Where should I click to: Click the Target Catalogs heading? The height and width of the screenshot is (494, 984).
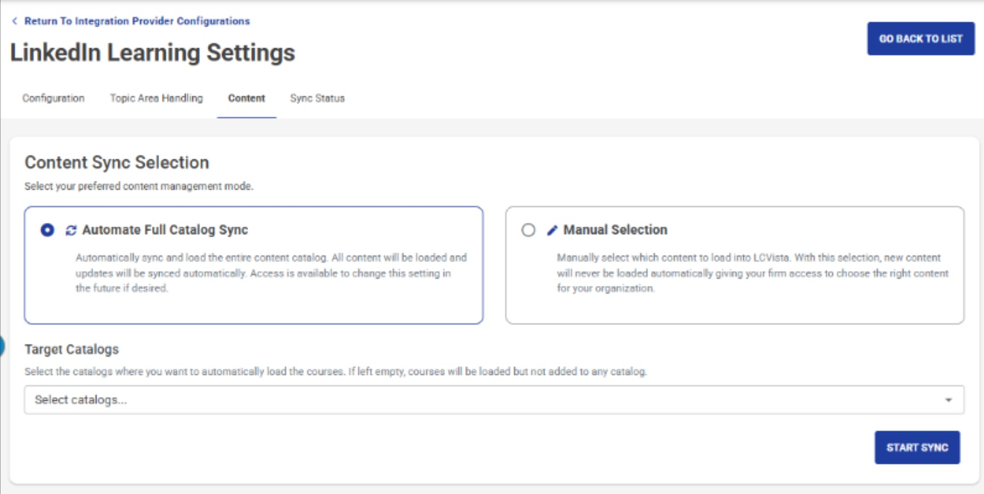pos(72,349)
